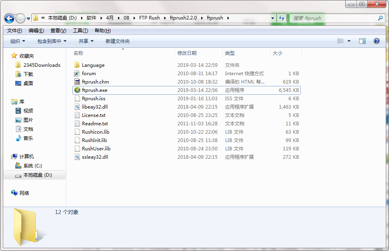Sort by the 大小 column header

coord(277,53)
